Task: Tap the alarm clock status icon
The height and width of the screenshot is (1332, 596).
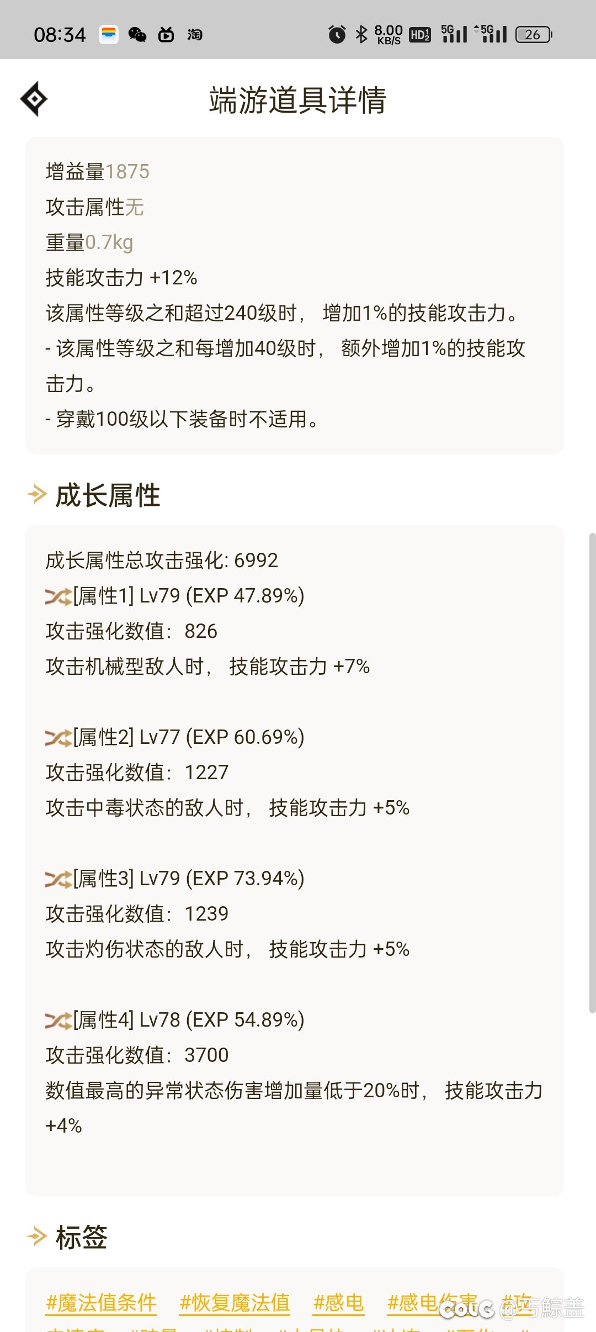Action: coord(337,34)
